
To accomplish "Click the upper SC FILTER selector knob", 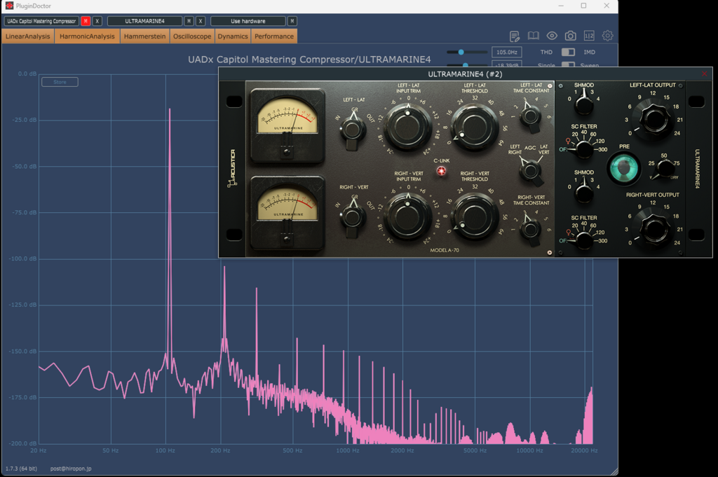I will pos(584,148).
